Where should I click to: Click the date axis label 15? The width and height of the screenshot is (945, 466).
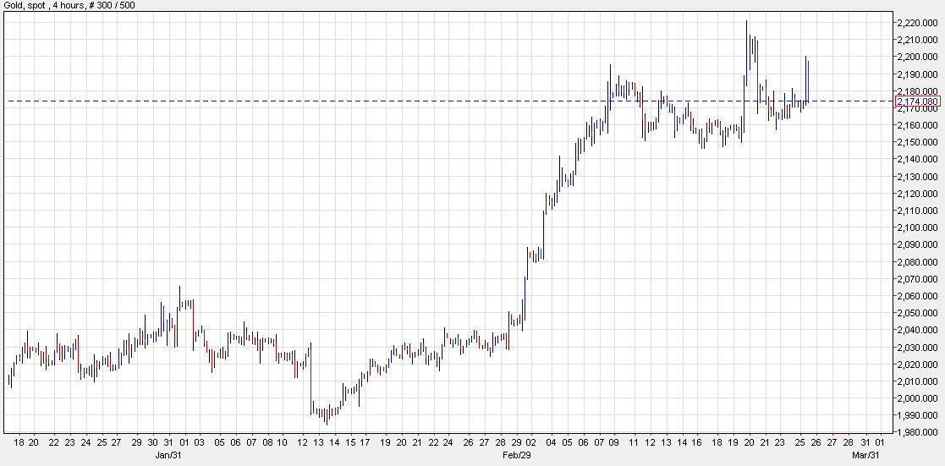[x=350, y=441]
